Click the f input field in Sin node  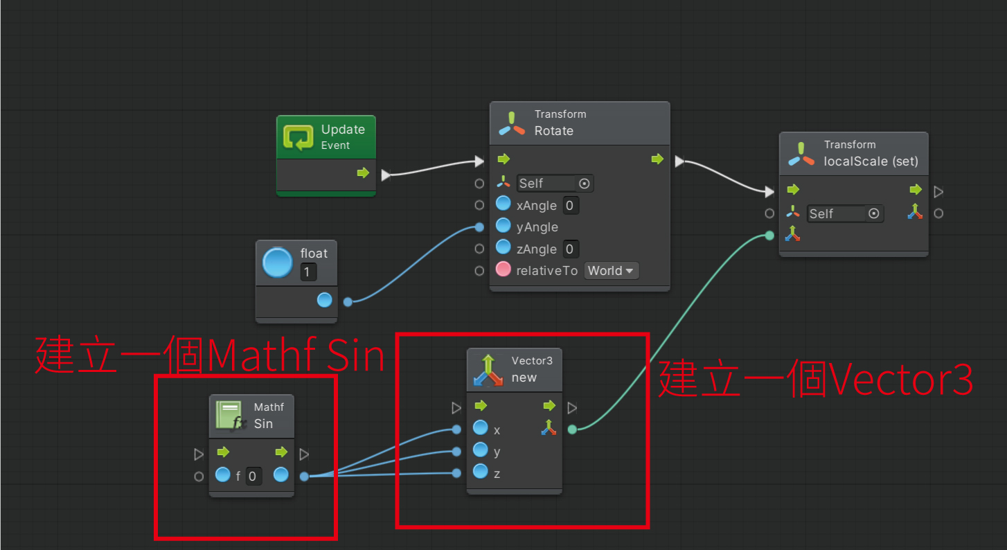click(253, 476)
